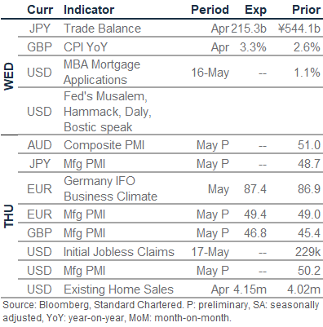Viewport: 323px width, 327px height.
Task: Click MBA Mortgage Applications entry
Action: 102,72
